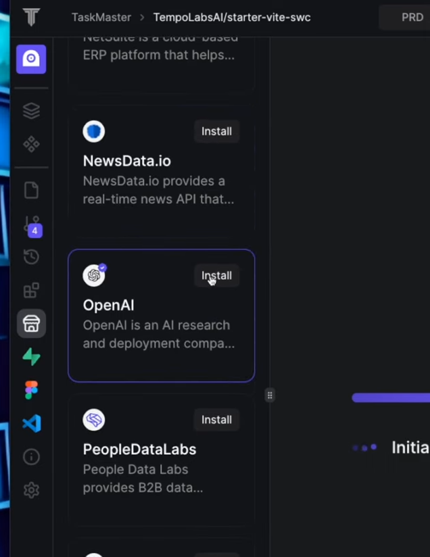Open the history clock icon

coord(31,256)
